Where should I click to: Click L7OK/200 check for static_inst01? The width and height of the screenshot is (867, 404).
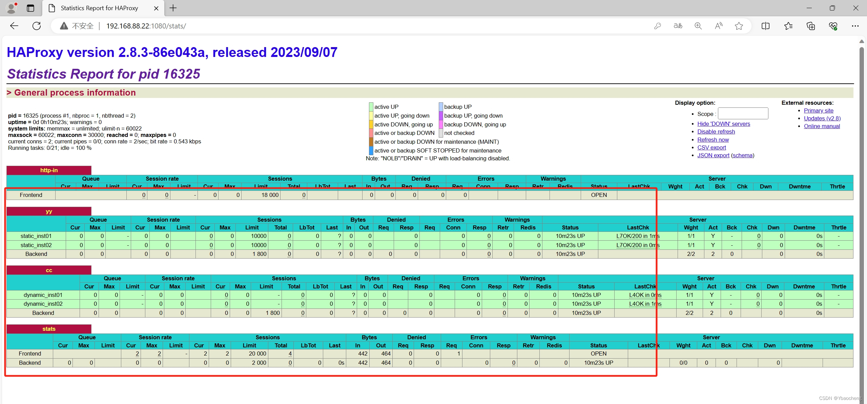coord(638,236)
